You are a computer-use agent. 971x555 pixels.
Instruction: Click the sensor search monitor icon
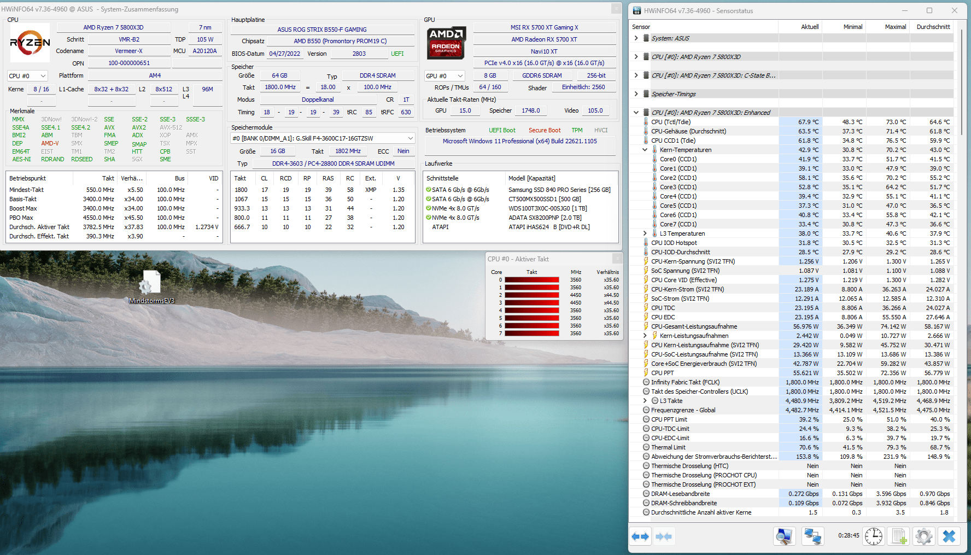[783, 536]
